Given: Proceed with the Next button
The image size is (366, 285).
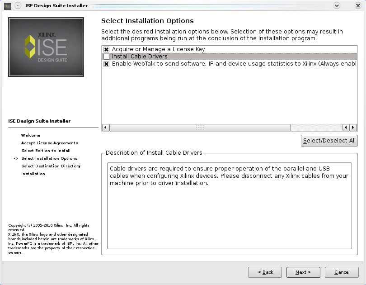Looking at the screenshot, I should (x=303, y=272).
